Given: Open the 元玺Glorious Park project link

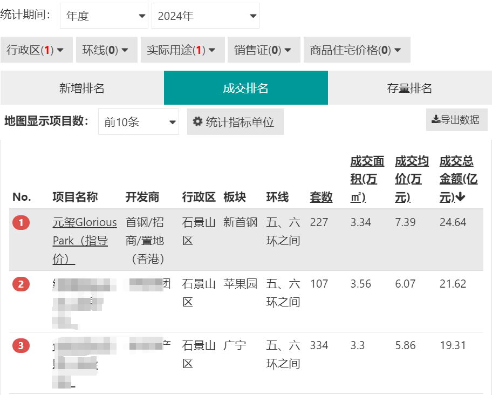Looking at the screenshot, I should pos(85,241).
